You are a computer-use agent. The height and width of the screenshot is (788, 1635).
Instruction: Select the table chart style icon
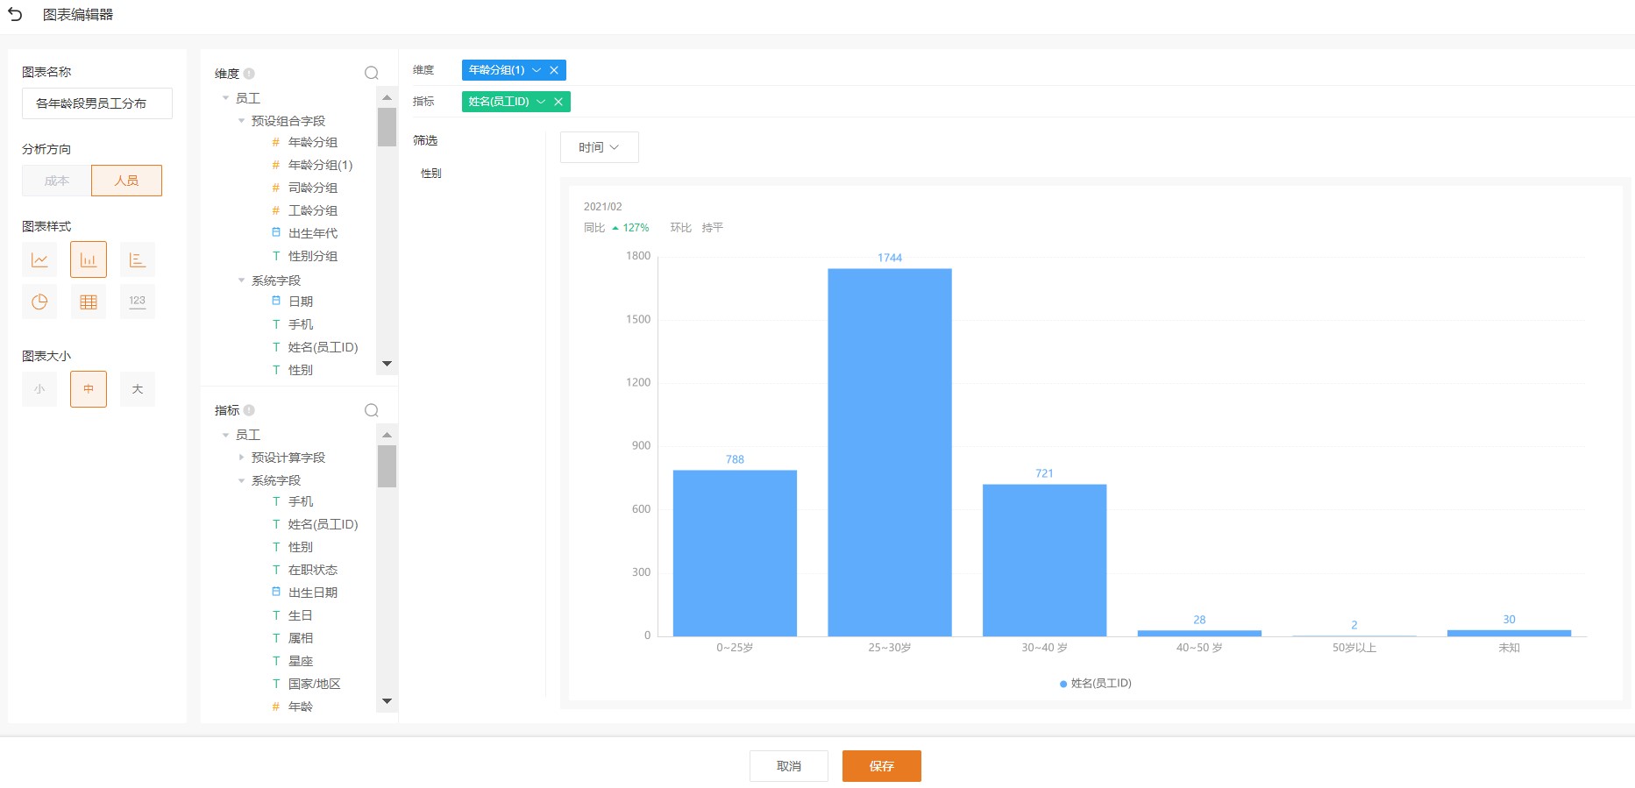point(89,302)
